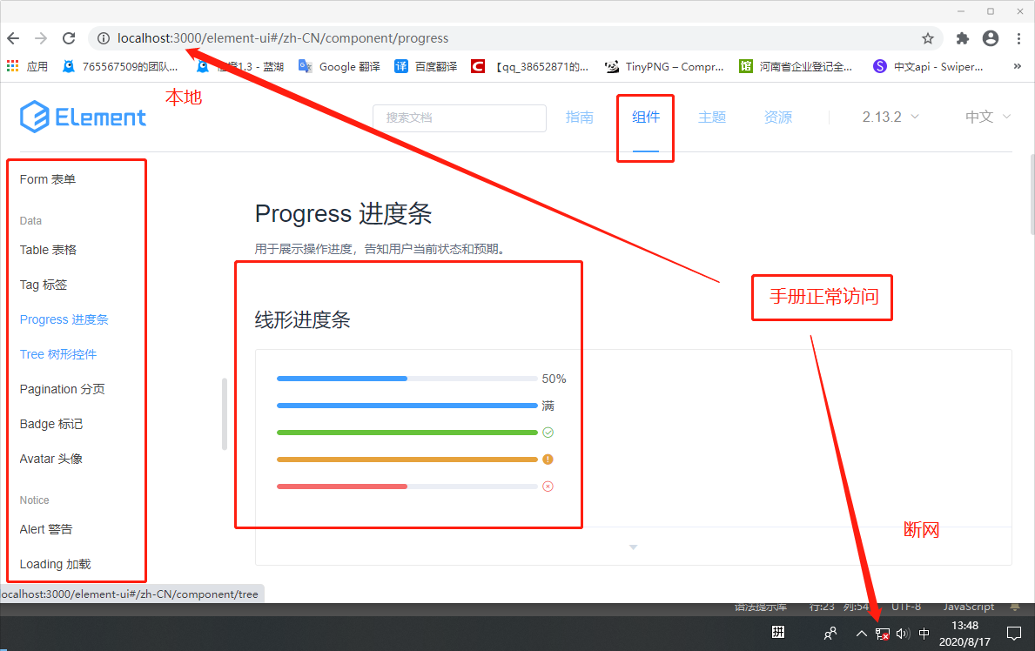The width and height of the screenshot is (1035, 651).
Task: Click the Progress 进度条 page title
Action: 343,214
